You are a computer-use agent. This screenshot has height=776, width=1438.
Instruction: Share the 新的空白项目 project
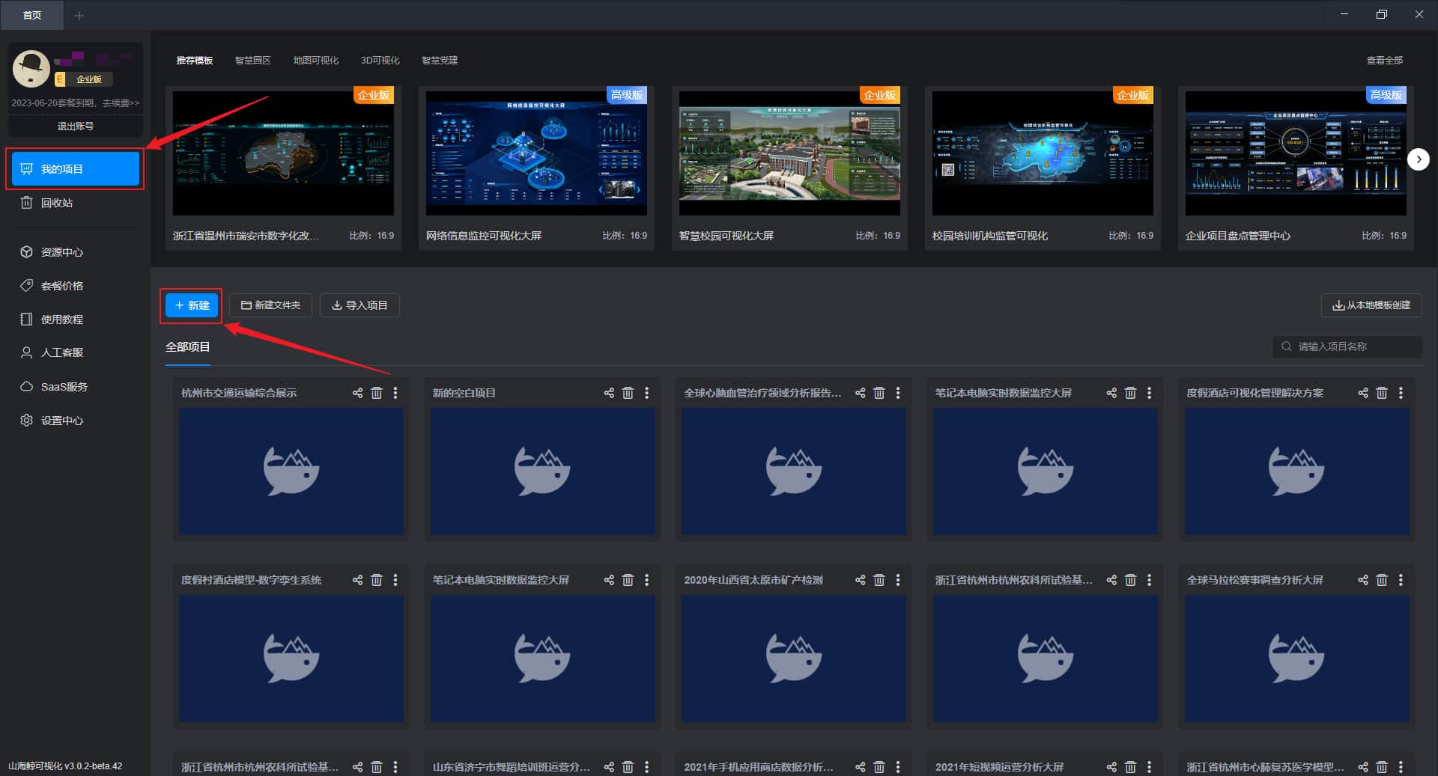point(609,393)
